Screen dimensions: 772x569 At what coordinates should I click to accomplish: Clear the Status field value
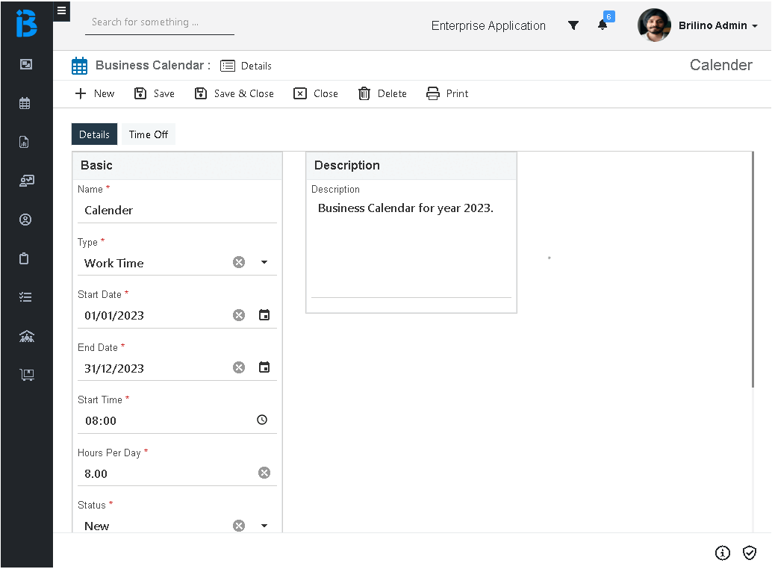pyautogui.click(x=239, y=526)
